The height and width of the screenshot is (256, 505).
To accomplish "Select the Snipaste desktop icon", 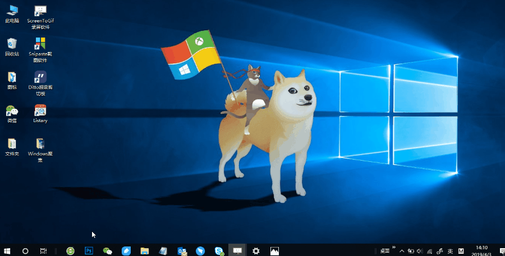I will coord(40,44).
